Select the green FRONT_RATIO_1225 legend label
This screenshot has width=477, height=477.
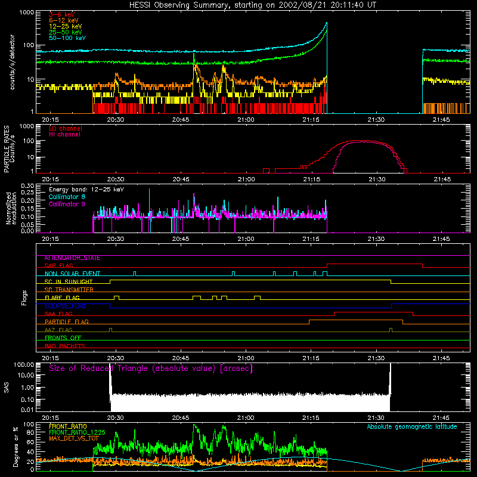pyautogui.click(x=77, y=432)
